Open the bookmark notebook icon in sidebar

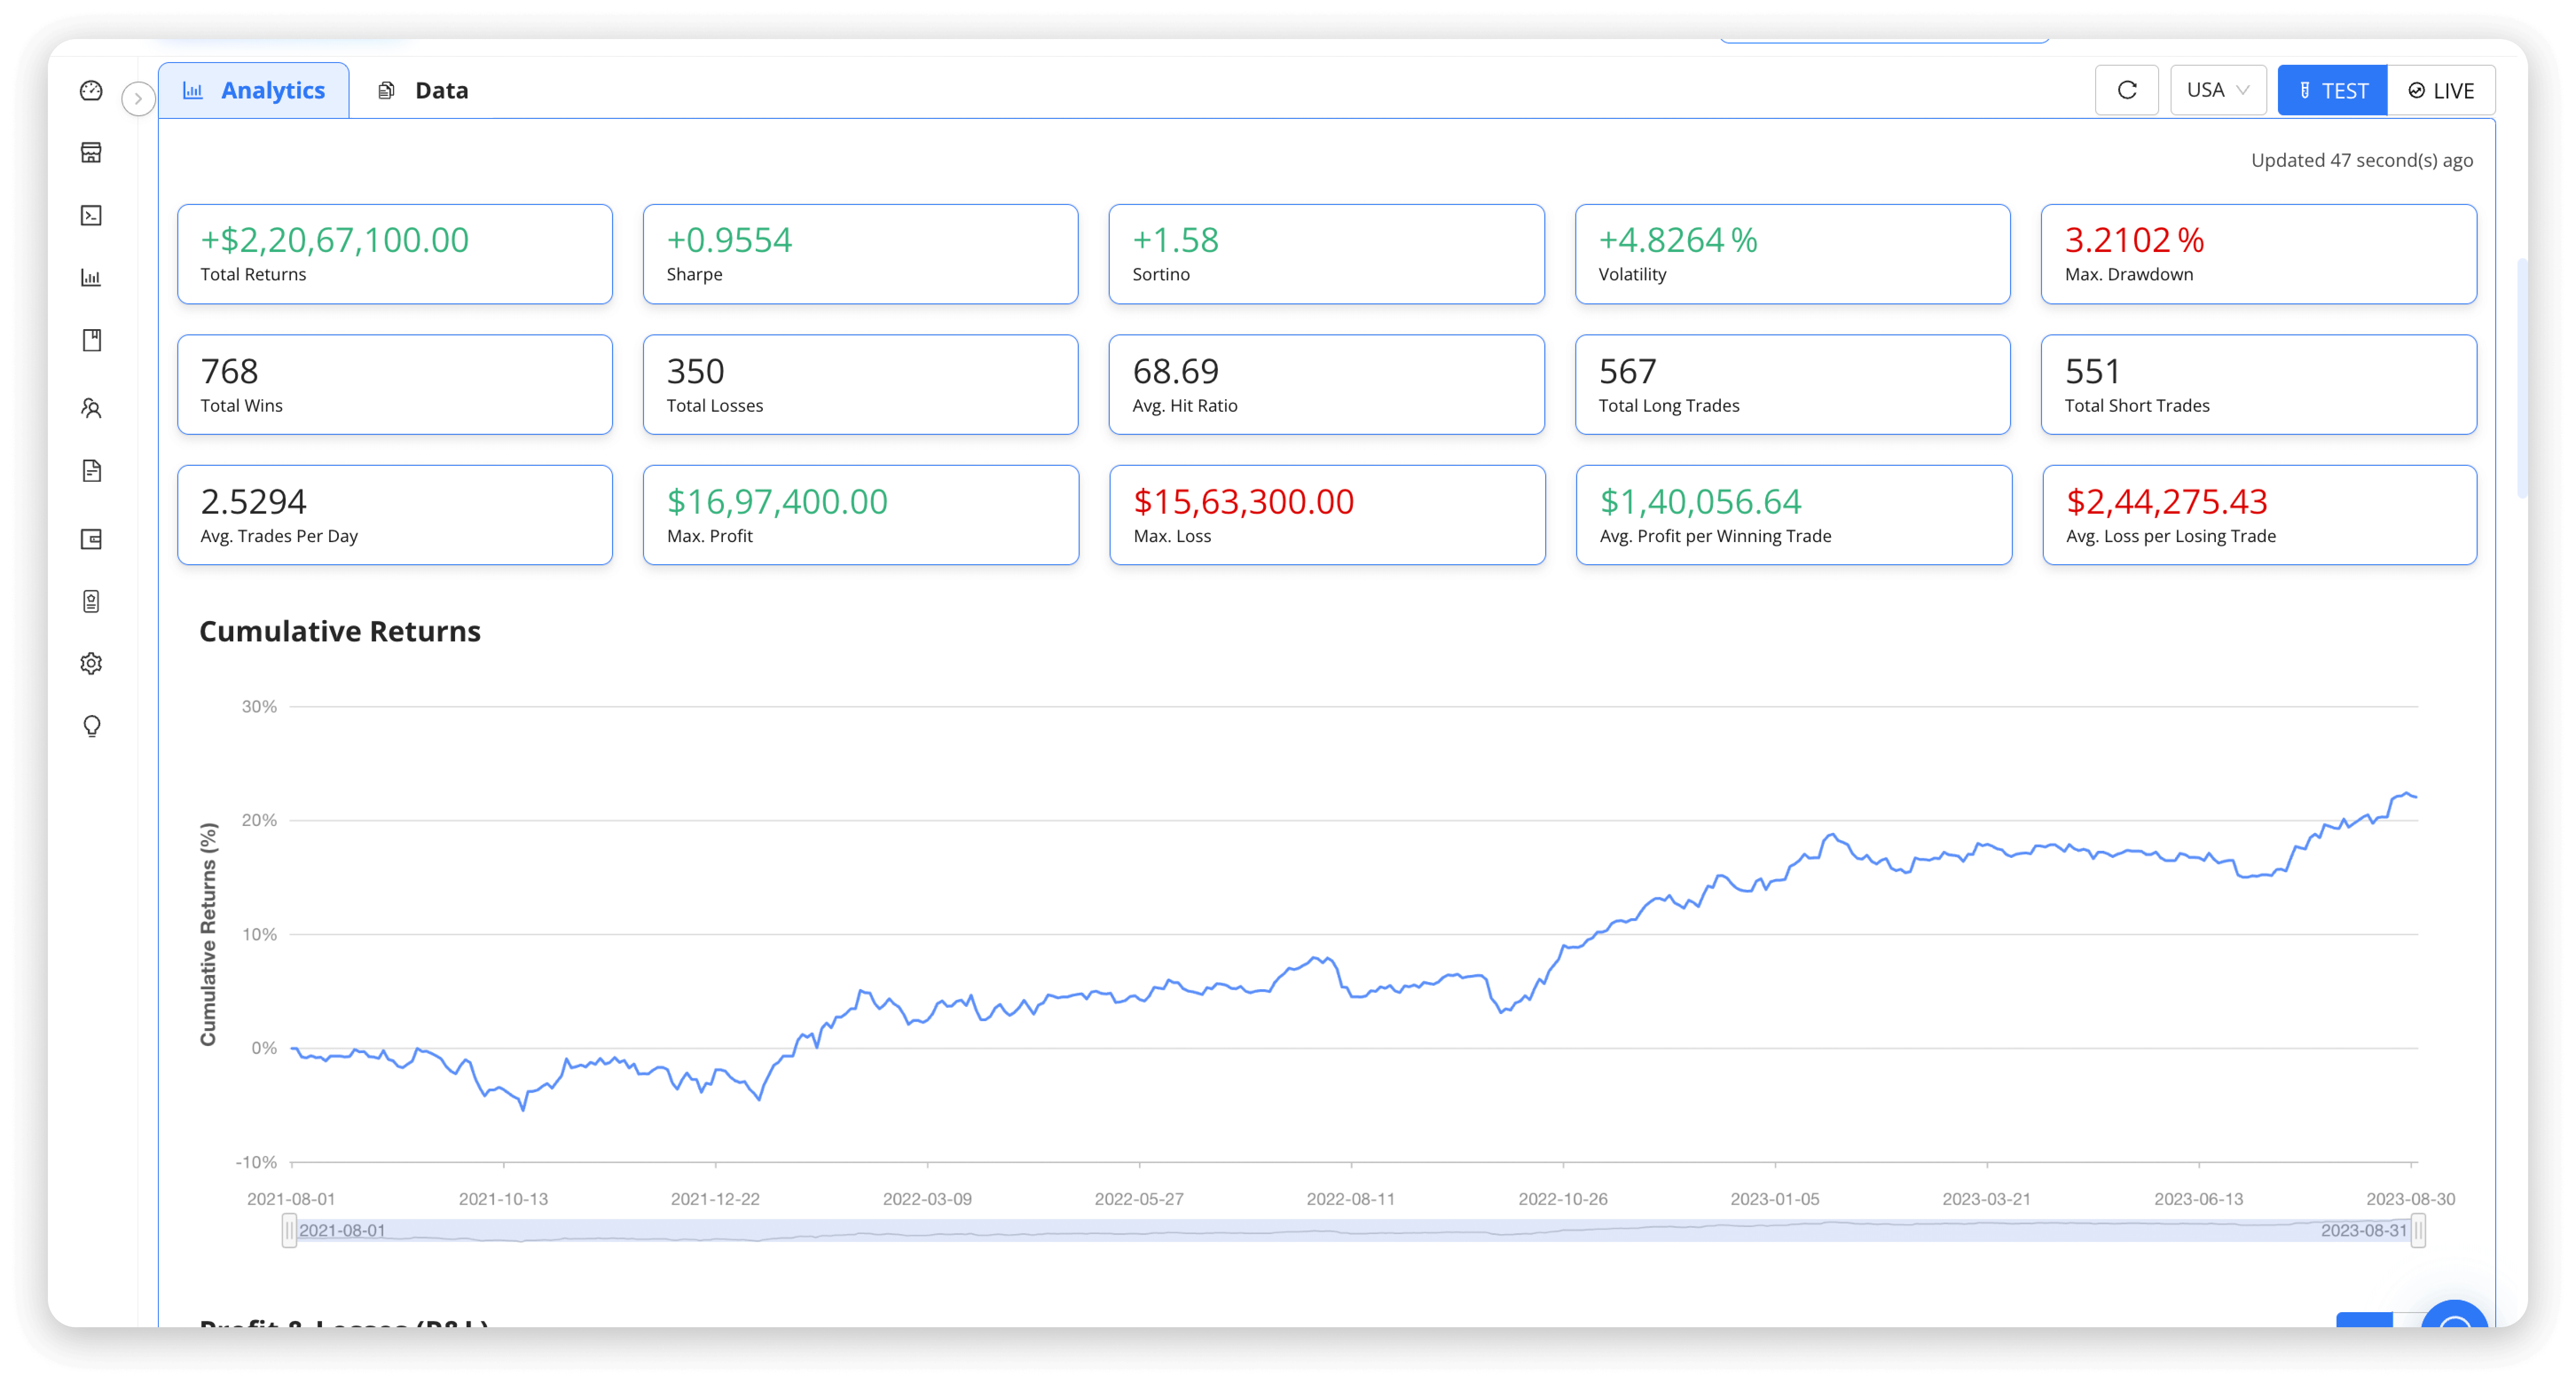point(91,340)
